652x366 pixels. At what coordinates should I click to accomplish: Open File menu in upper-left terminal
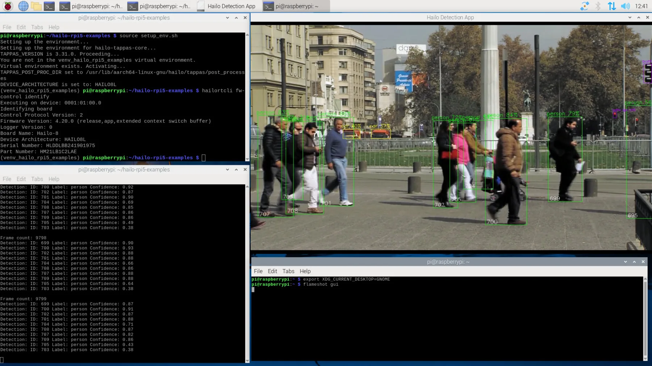7,27
